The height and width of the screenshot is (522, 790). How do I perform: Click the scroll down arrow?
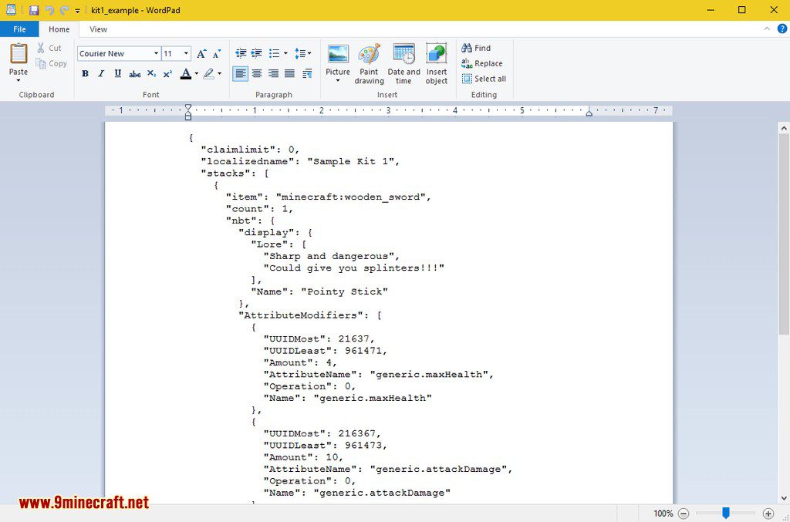784,498
